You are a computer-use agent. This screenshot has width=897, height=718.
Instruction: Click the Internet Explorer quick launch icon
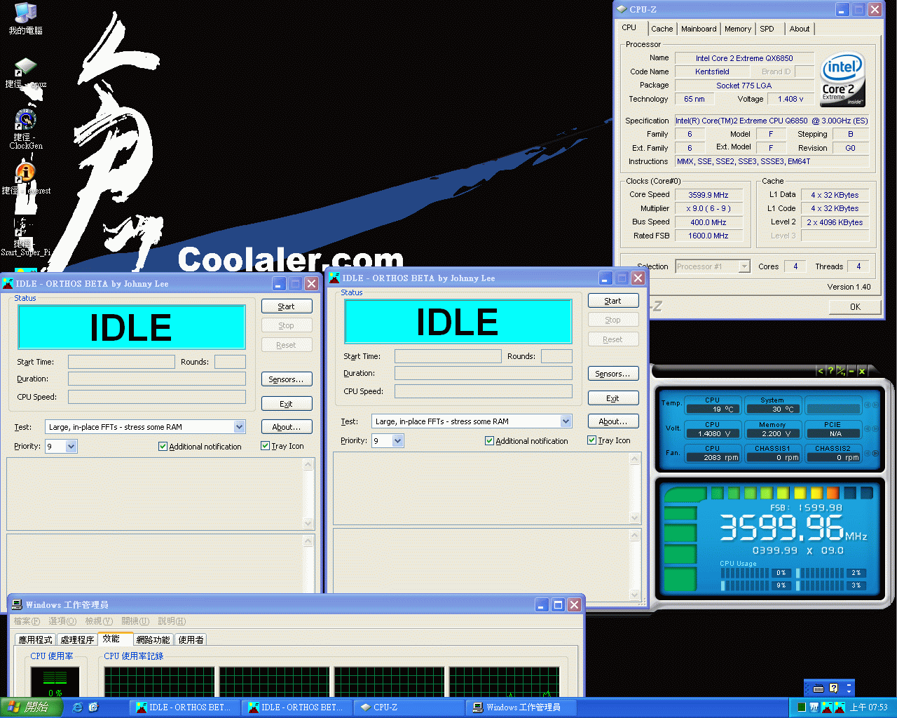pyautogui.click(x=77, y=707)
